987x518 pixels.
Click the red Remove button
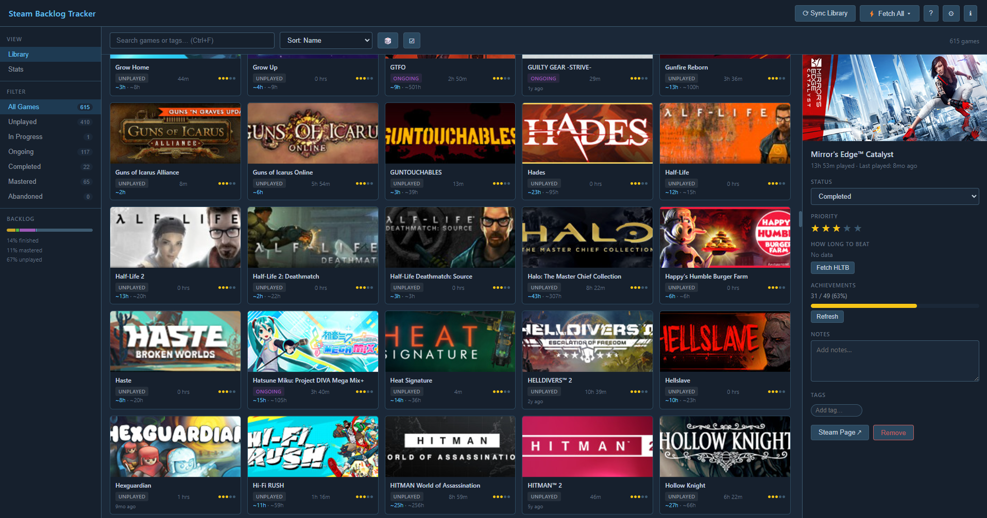893,433
